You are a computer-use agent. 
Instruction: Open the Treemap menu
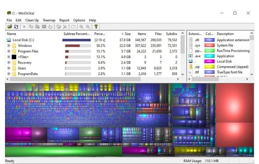49,20
